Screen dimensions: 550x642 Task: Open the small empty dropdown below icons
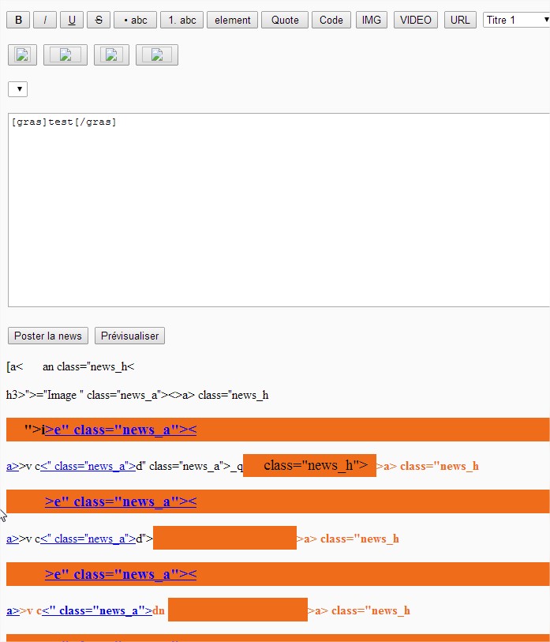click(17, 89)
